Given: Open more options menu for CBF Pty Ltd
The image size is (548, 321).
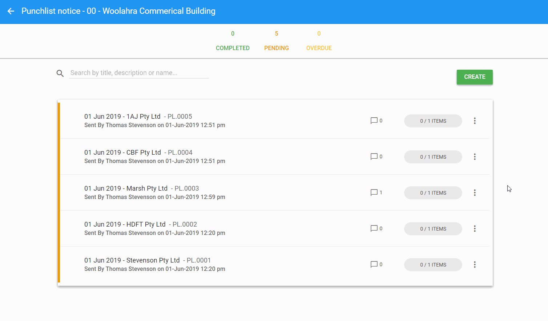Looking at the screenshot, I should [475, 157].
